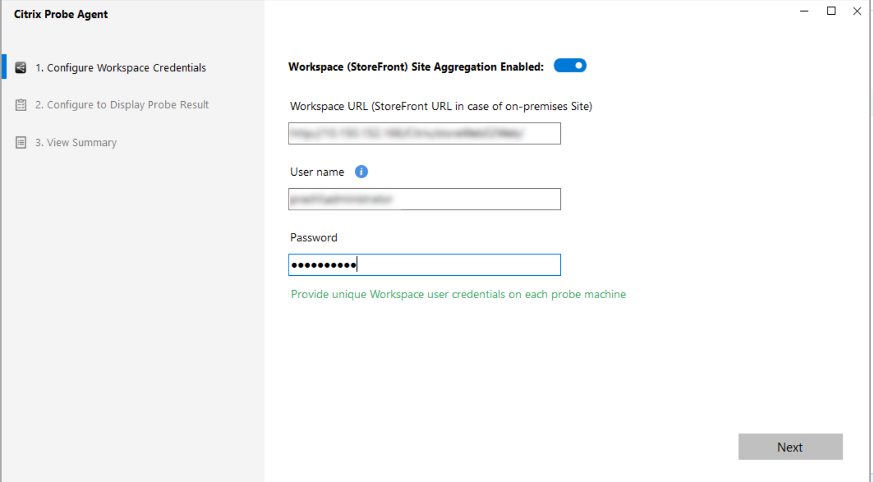Image resolution: width=873 pixels, height=482 pixels.
Task: Minimize the Citrix Probe Agent window
Action: pos(804,11)
